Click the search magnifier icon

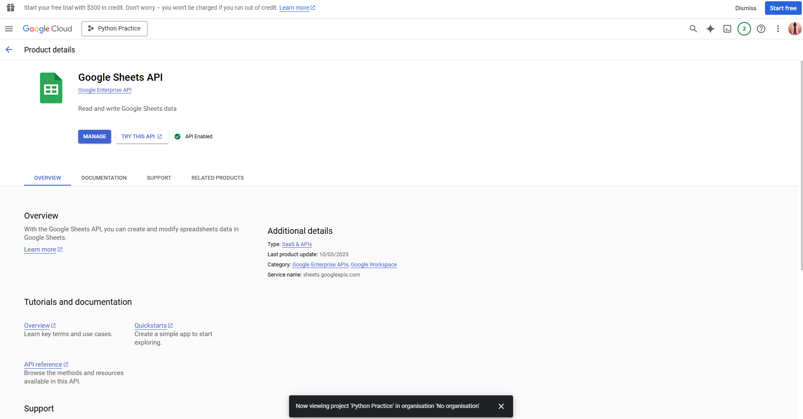693,29
